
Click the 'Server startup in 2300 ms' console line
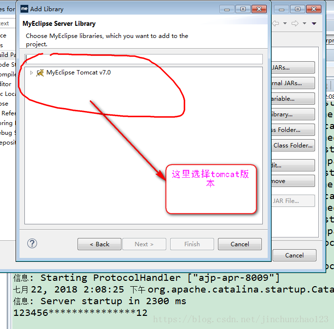point(99,301)
